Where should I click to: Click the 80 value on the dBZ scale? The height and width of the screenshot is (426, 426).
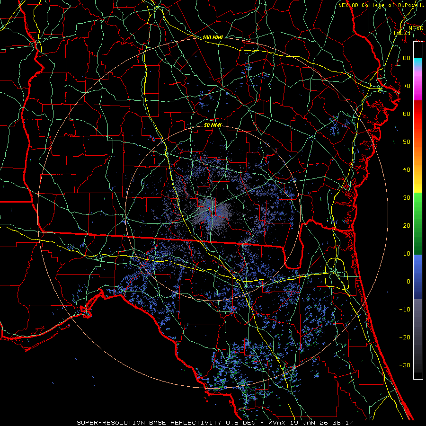[x=407, y=58]
